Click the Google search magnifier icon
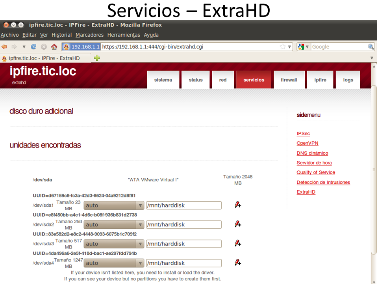 pyautogui.click(x=371, y=47)
